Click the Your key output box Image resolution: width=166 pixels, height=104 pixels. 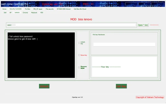pos(124,67)
